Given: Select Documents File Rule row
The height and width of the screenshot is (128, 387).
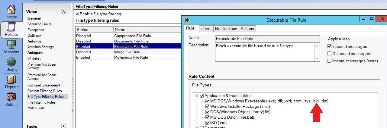Looking at the screenshot, I should (x=128, y=41).
